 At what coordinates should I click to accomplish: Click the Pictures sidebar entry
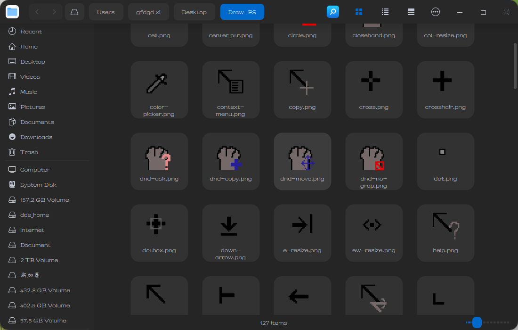click(32, 107)
